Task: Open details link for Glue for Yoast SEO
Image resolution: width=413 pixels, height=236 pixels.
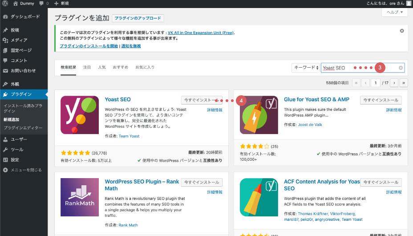Action: [394, 110]
